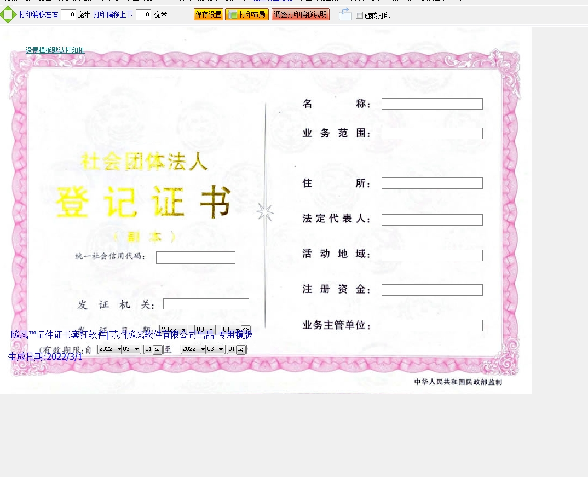Click the 统一社会信用代码 input box
The width and height of the screenshot is (588, 477).
[x=195, y=258]
